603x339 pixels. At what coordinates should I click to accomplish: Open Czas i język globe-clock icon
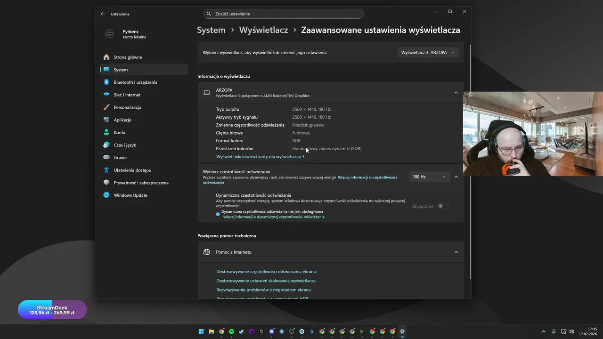(106, 145)
